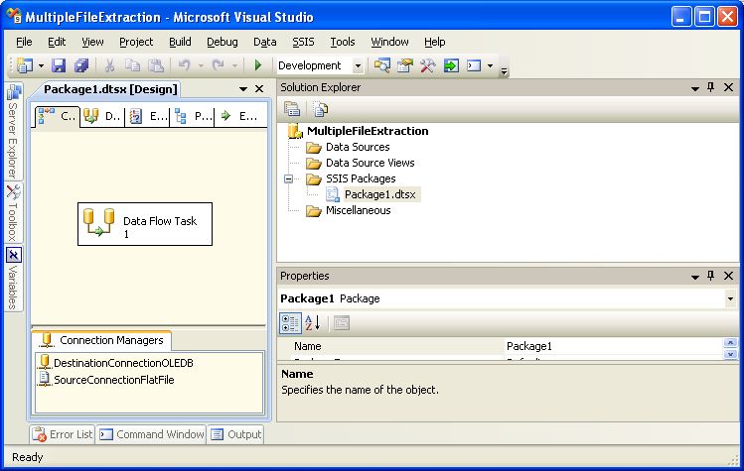
Task: Switch Properties to Categorized view
Action: (x=290, y=323)
